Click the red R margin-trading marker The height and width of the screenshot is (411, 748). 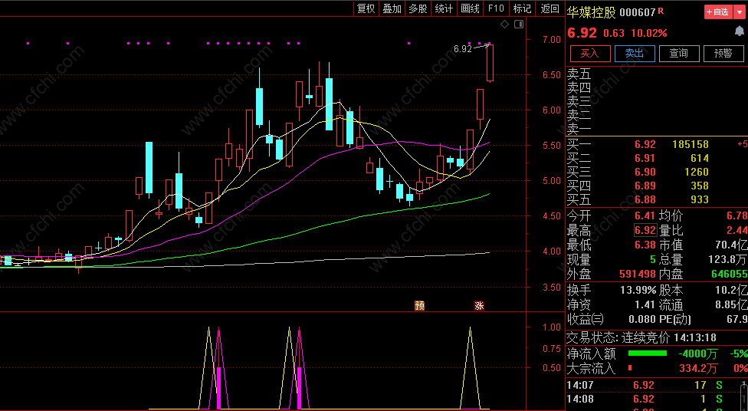[x=661, y=10]
